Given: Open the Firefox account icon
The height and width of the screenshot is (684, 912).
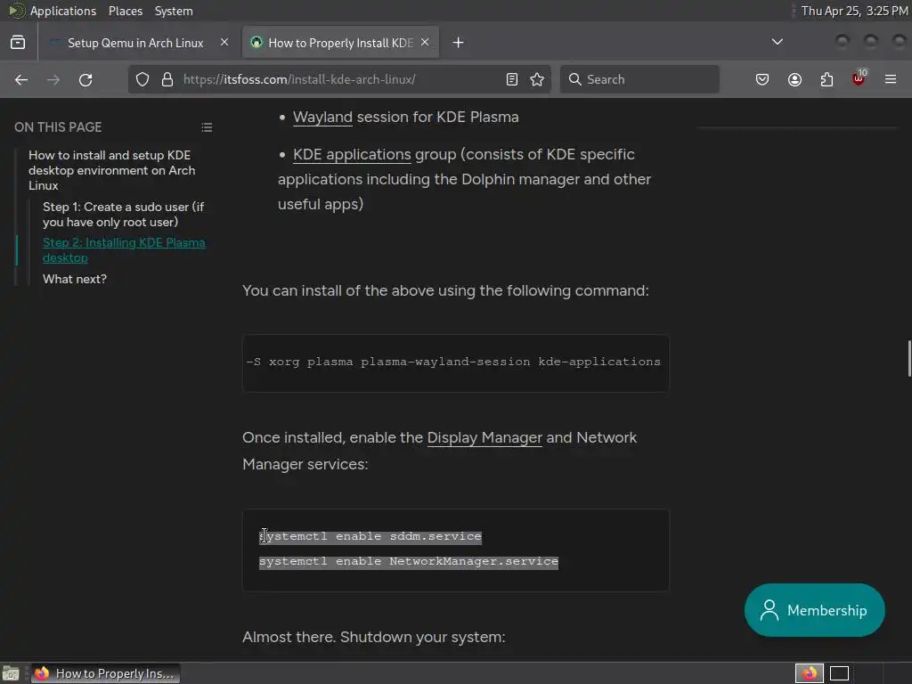Looking at the screenshot, I should 794,79.
